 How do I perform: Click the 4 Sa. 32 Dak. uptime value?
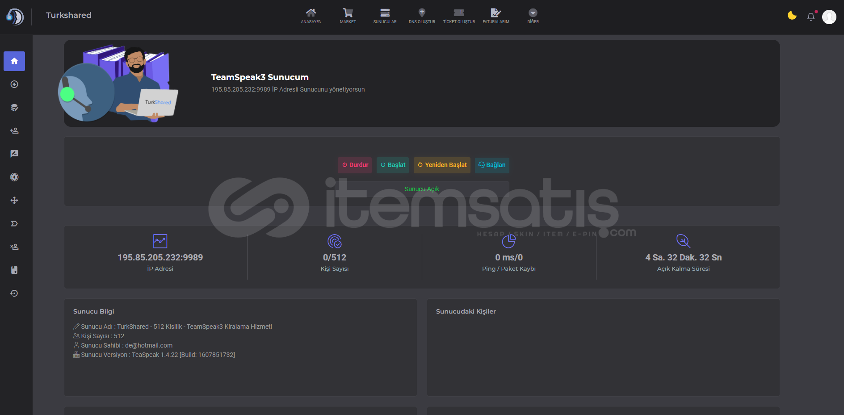(x=683, y=257)
